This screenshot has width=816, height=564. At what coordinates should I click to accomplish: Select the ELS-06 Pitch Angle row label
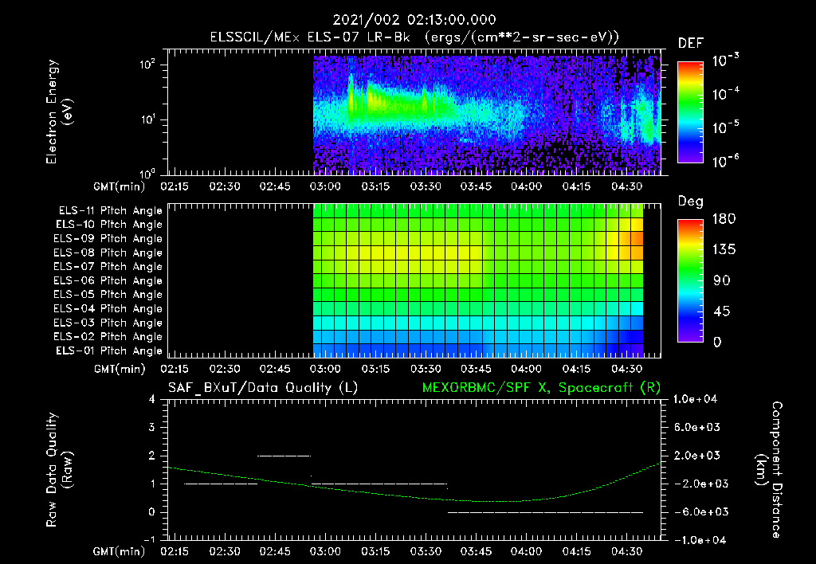(x=108, y=281)
